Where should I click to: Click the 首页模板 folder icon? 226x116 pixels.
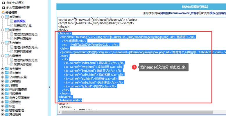click(7, 17)
